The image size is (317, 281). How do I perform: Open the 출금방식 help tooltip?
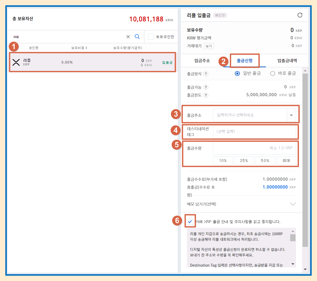click(206, 74)
